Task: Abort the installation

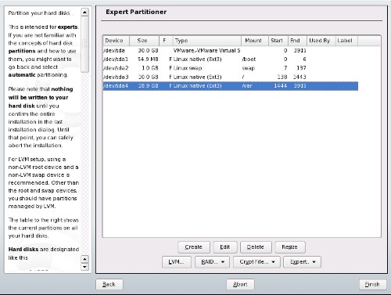Action: [x=240, y=284]
